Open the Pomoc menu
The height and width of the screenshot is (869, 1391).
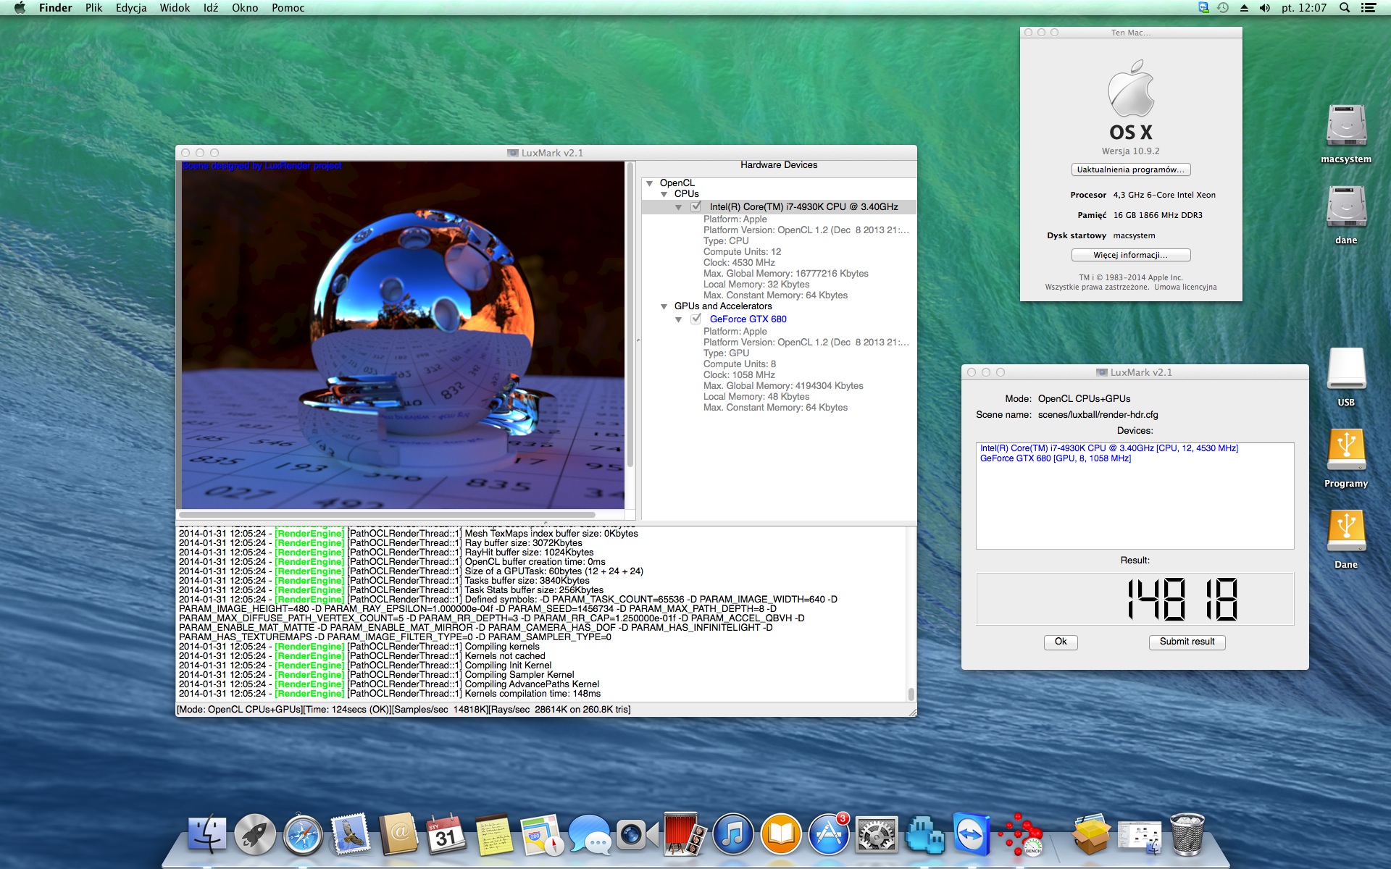point(288,8)
